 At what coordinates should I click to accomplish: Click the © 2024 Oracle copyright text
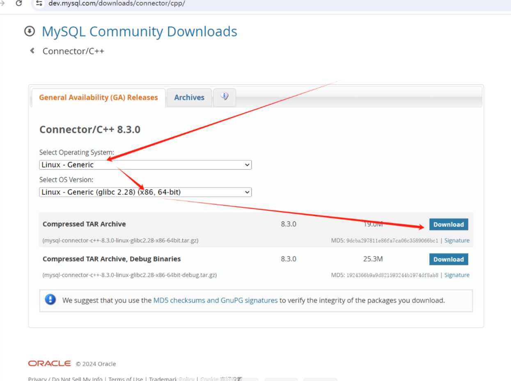point(96,364)
